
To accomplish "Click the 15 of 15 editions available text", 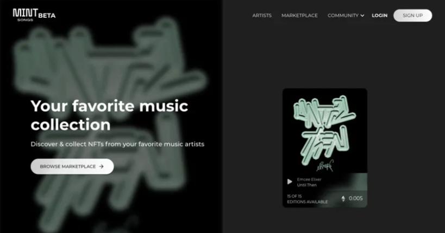I will pyautogui.click(x=307, y=199).
